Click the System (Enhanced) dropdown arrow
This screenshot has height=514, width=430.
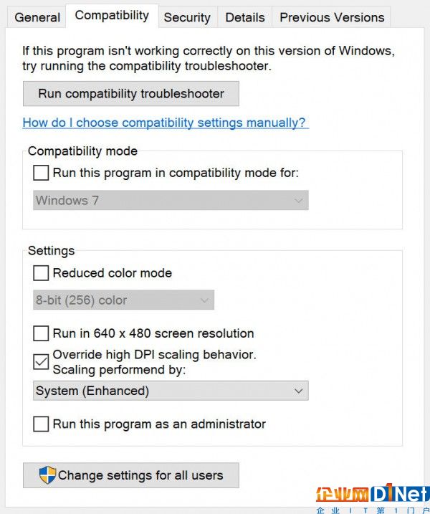pos(298,391)
